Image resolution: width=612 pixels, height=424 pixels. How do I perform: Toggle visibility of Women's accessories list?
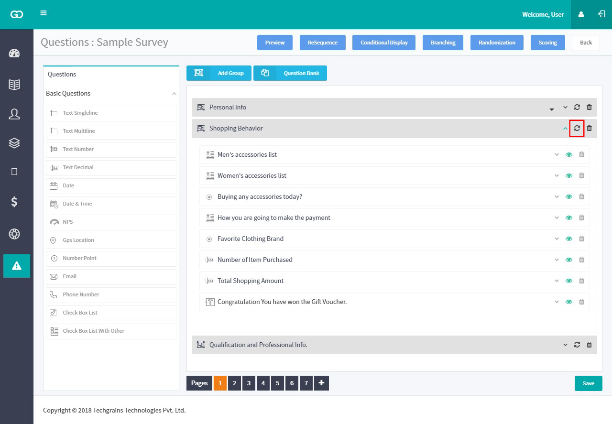(569, 175)
